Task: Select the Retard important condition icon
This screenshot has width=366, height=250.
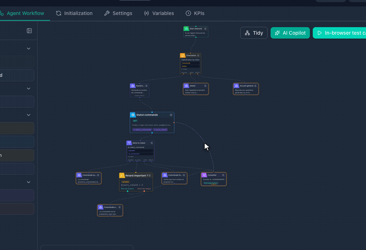Action: pos(122,175)
